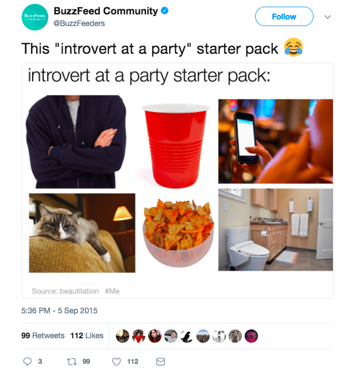The height and width of the screenshot is (376, 354).
Task: Click the cat photo in the collage
Action: point(82,233)
